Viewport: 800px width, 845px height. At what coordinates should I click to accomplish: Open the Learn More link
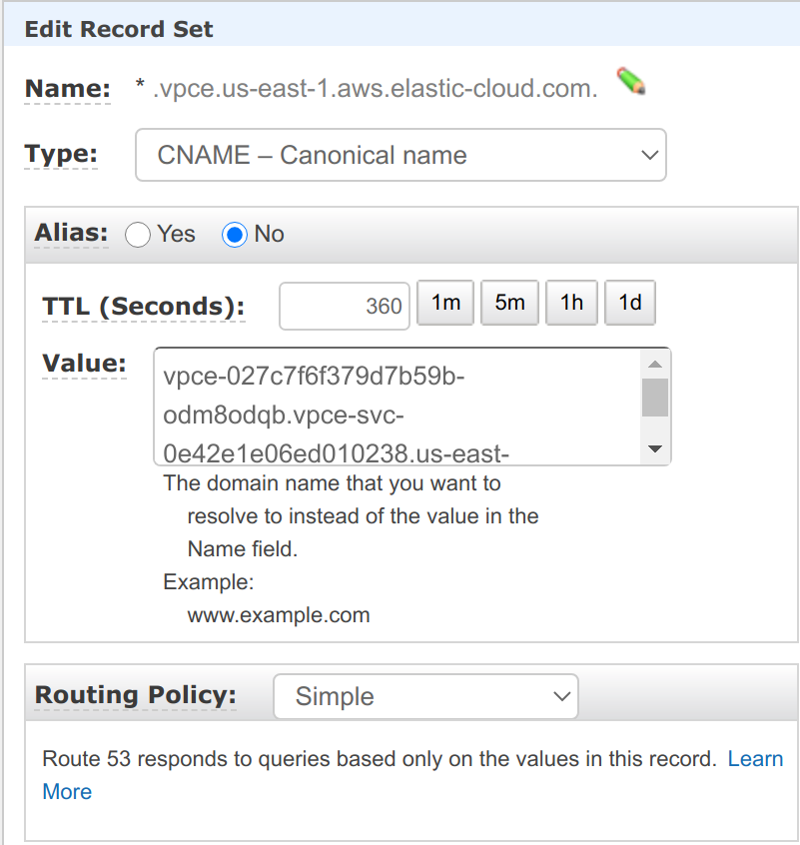pos(755,759)
